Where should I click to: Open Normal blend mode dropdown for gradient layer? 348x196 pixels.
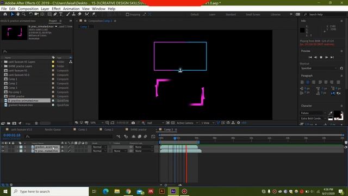click(x=99, y=147)
